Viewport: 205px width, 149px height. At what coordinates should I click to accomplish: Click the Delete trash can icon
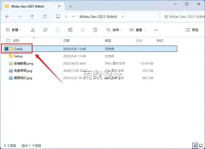point(95,30)
